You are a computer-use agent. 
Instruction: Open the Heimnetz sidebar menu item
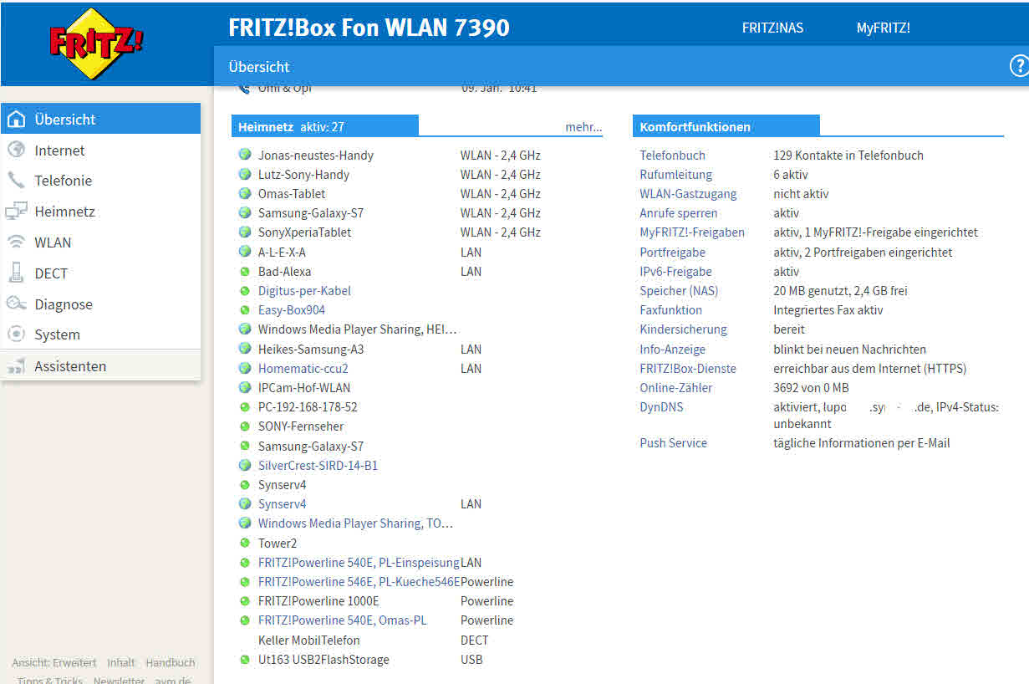(x=101, y=212)
